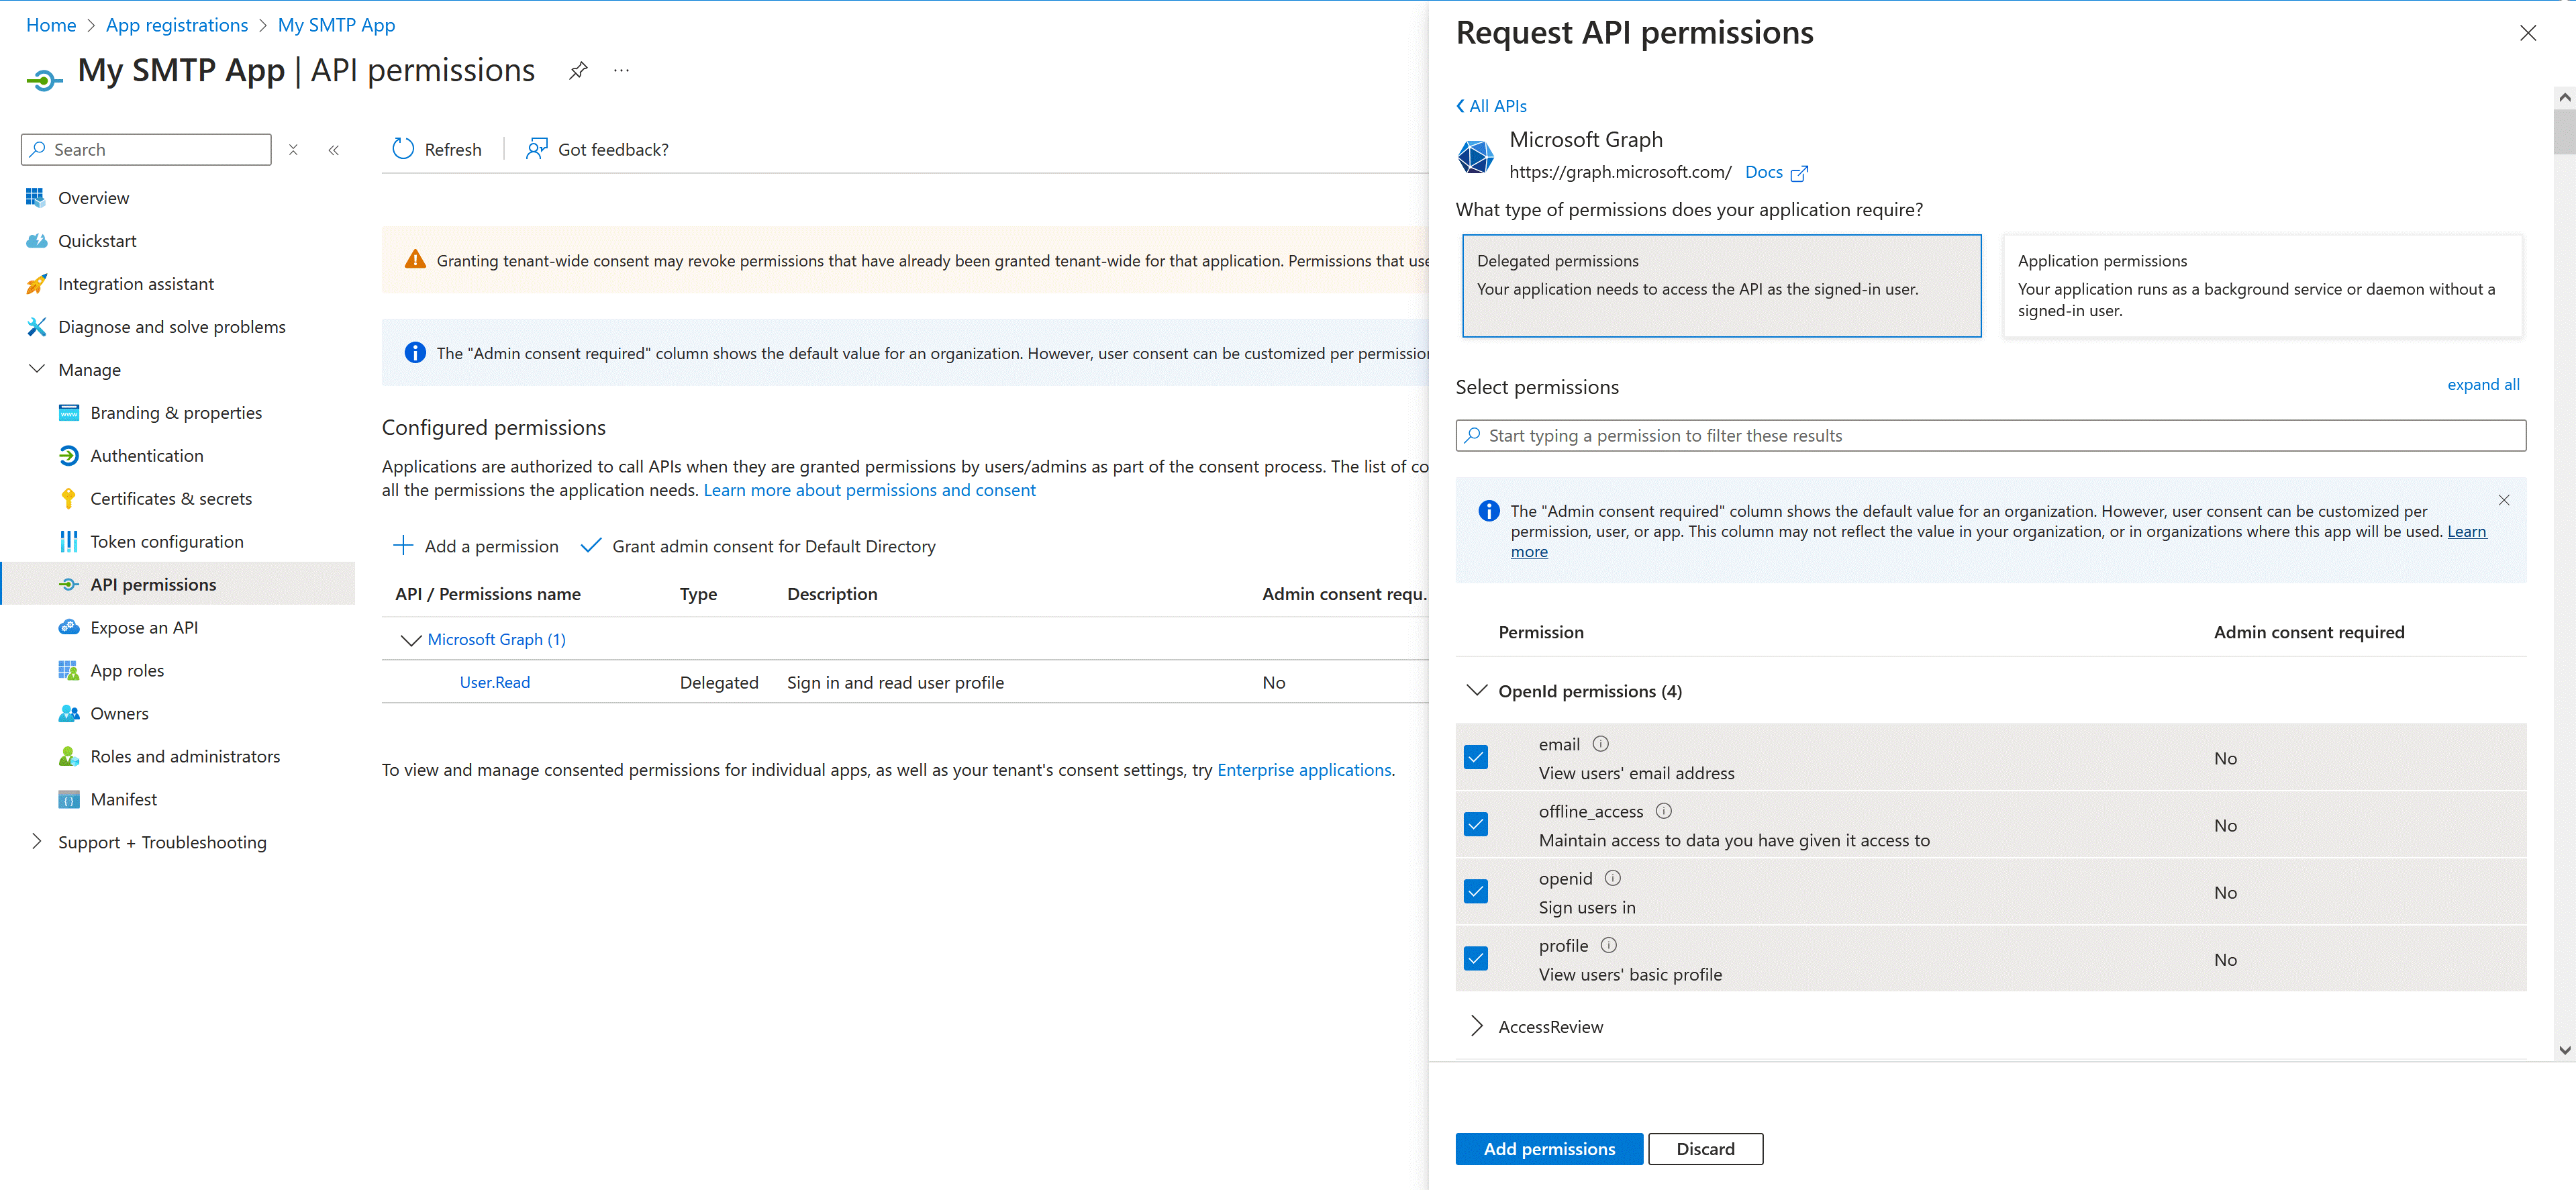Open API permissions menu item
This screenshot has height=1190, width=2576.
[178, 584]
